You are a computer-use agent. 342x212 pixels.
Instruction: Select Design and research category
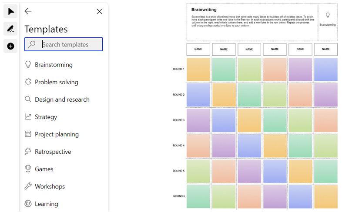(62, 99)
